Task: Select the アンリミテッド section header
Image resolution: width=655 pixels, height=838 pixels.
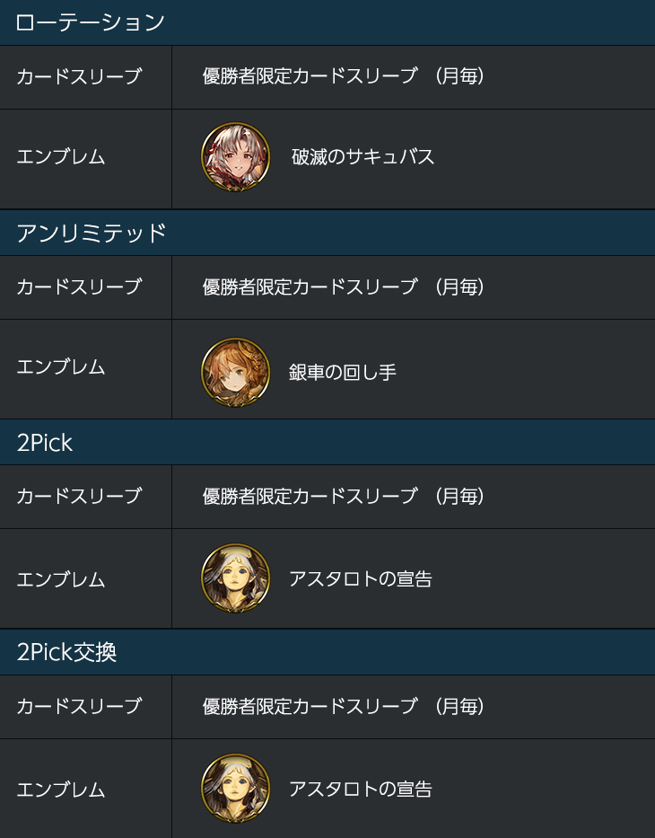Action: pos(327,233)
